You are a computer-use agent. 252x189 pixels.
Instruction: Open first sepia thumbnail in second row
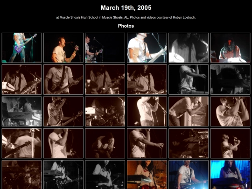pyautogui.click(x=21, y=79)
